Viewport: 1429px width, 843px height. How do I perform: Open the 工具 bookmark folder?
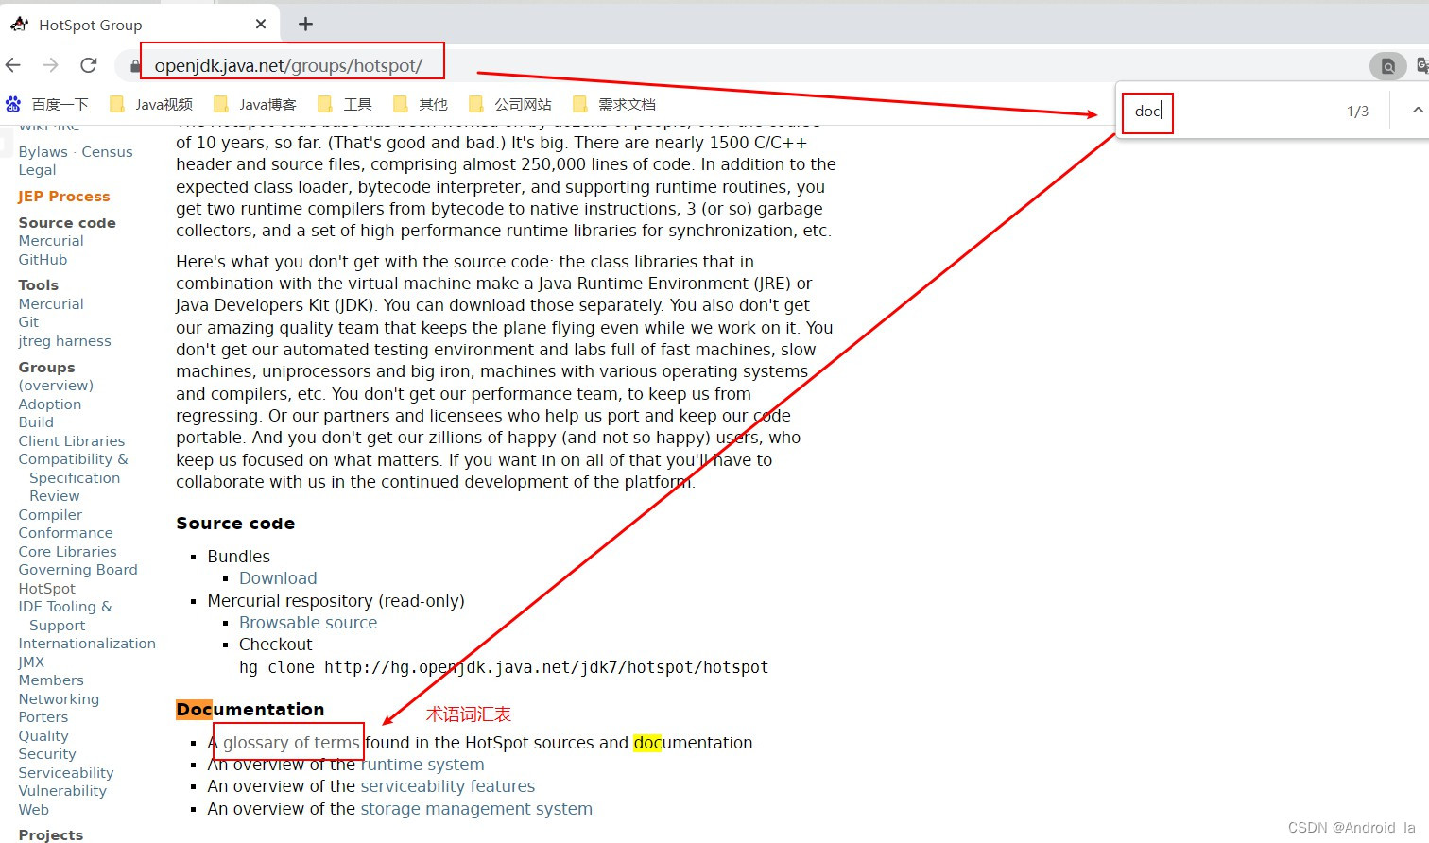345,104
